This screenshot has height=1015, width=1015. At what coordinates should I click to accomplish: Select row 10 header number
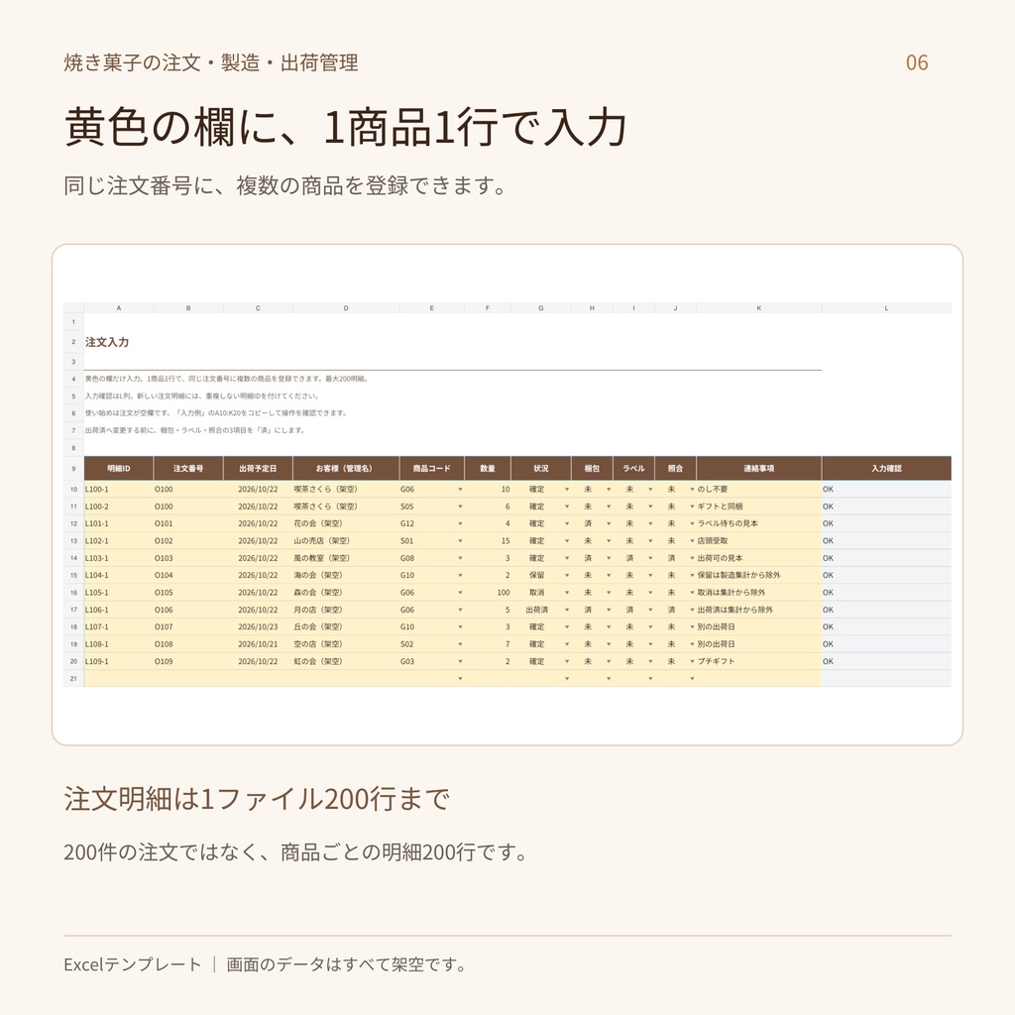point(73,490)
